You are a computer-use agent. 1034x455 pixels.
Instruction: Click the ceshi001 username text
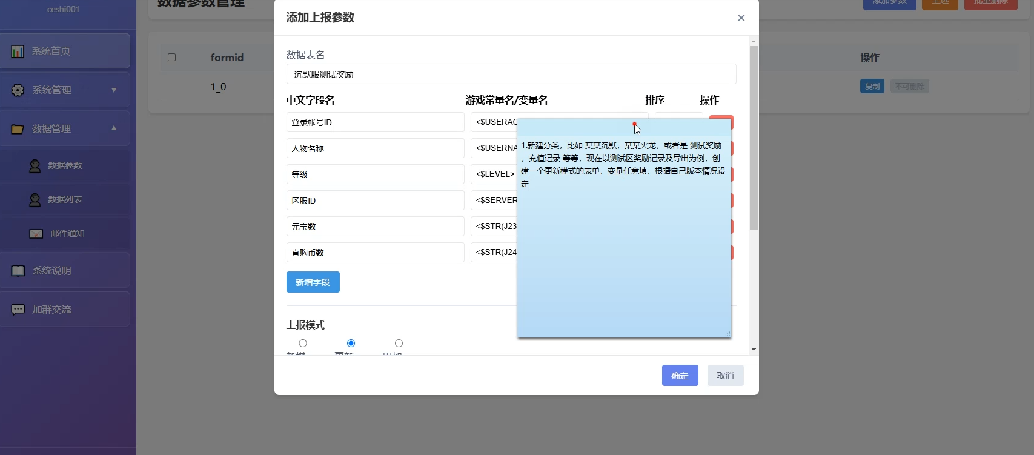[x=64, y=9]
